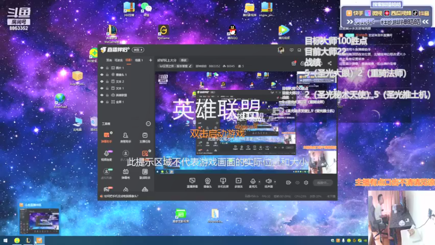The image size is (435, 245).
Task: Click the grey streaming status button
Action: click(x=322, y=182)
